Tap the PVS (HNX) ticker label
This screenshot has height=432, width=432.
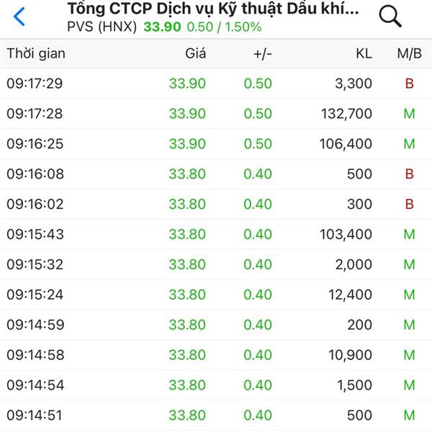[x=102, y=27]
